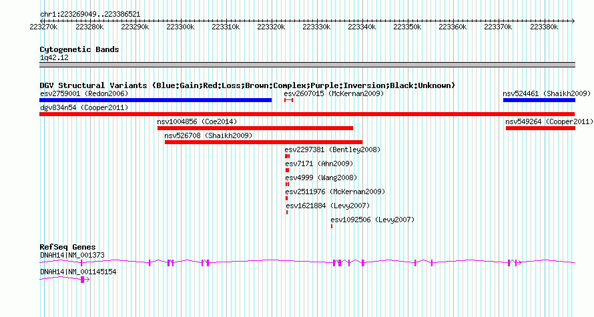The height and width of the screenshot is (317, 594).
Task: Click the DNAH14|NM_001145154 gene label
Action: 78,272
